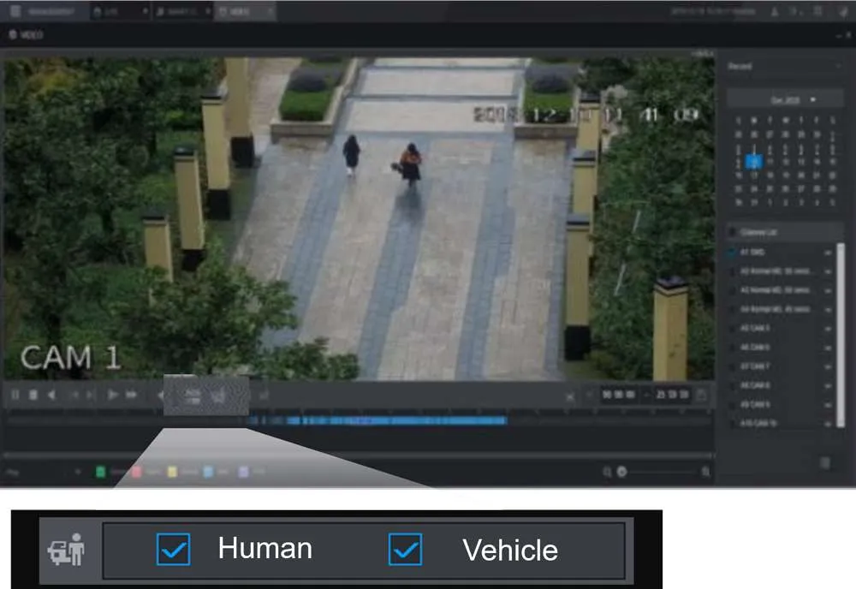Check the CAM 7 channel checkbox
This screenshot has height=589, width=856.
click(x=733, y=366)
